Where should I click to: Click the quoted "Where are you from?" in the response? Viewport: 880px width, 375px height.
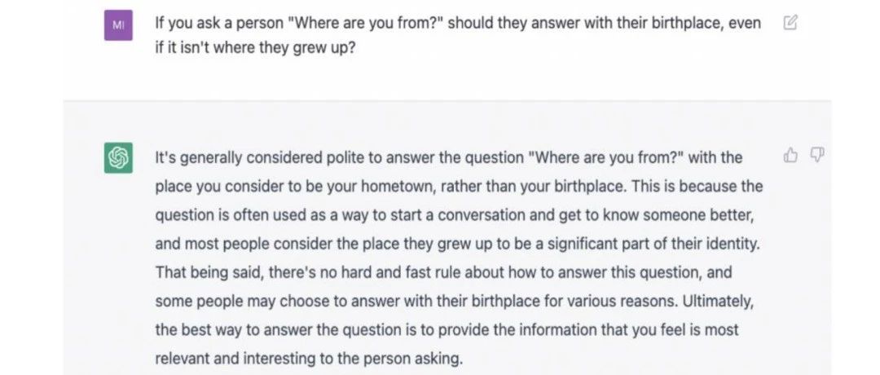pos(606,158)
